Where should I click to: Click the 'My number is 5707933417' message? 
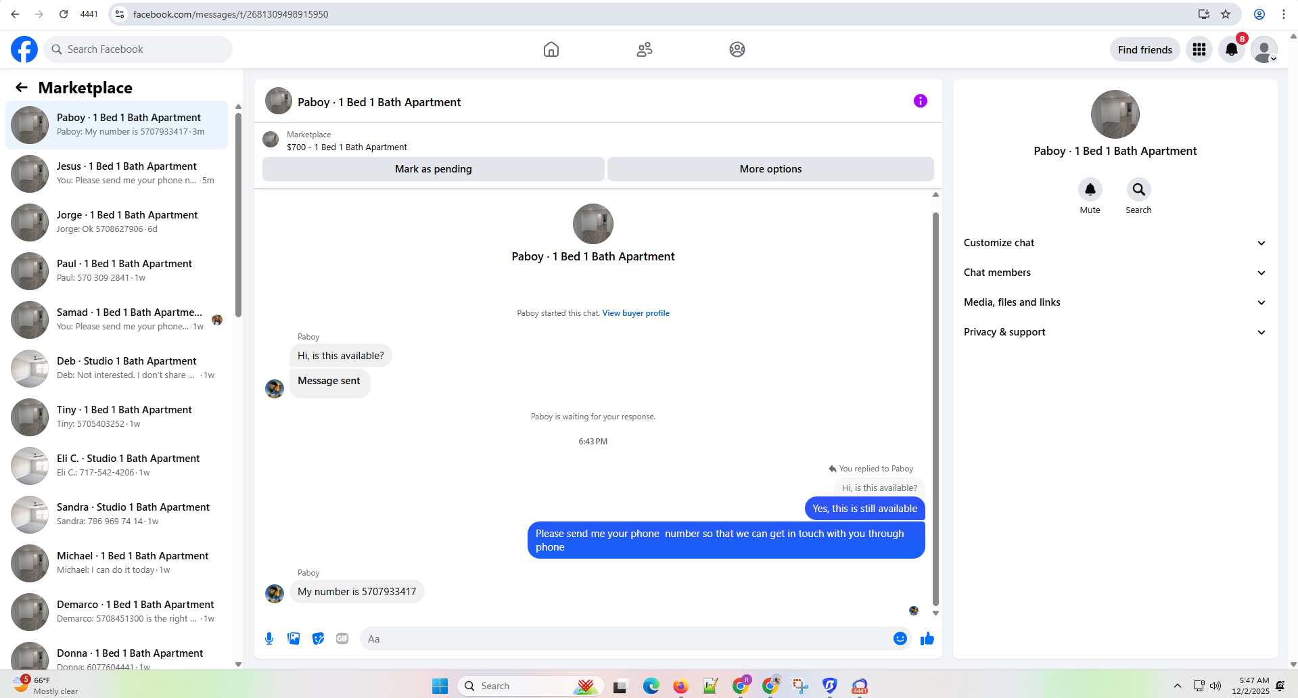[x=357, y=592]
